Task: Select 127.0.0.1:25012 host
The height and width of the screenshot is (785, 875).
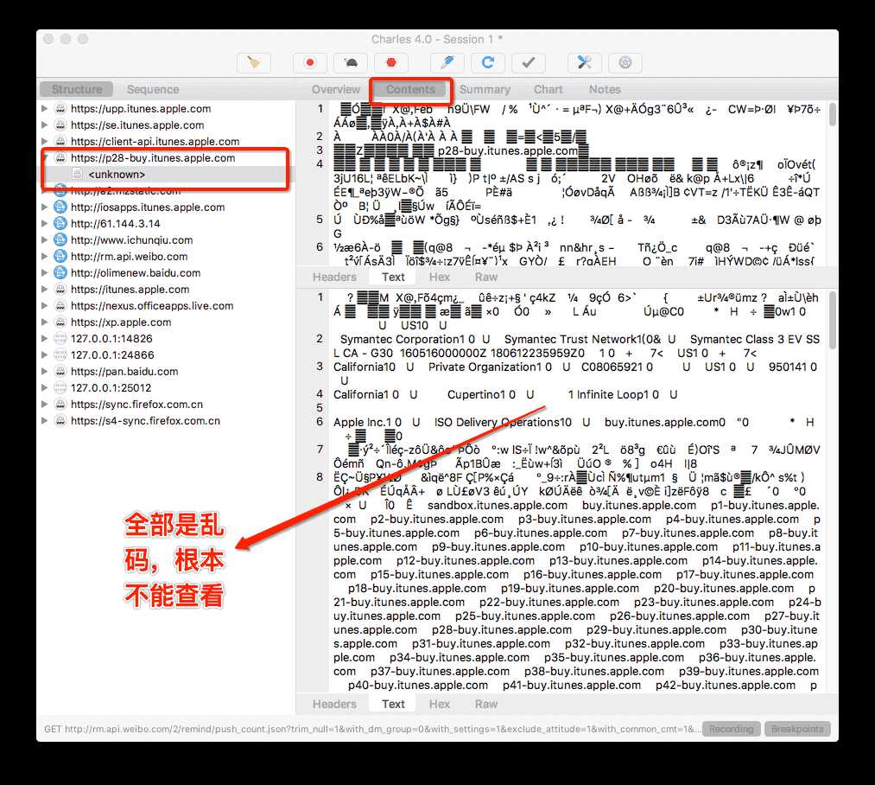Action: (111, 388)
